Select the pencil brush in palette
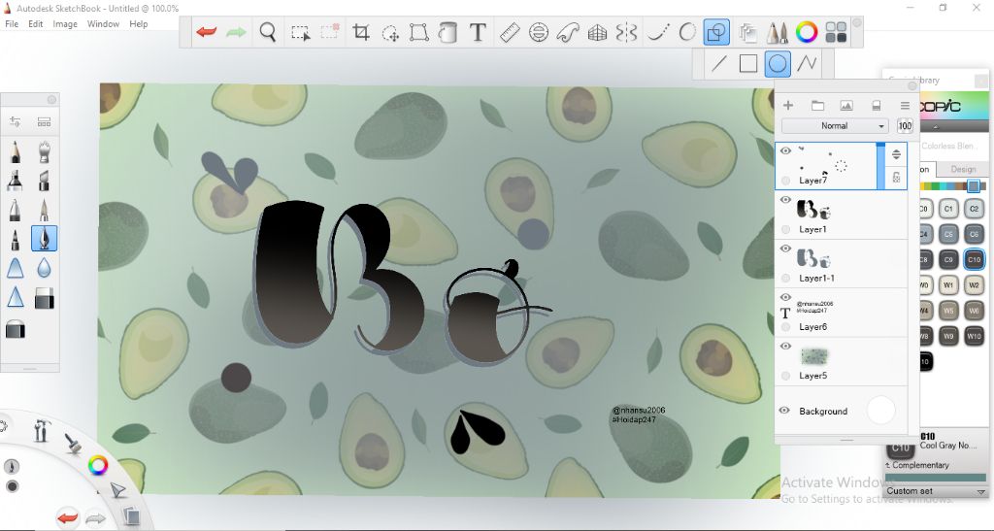The image size is (994, 531). coord(15,152)
